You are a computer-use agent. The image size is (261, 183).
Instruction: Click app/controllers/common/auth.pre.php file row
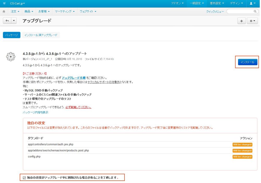click(140, 144)
